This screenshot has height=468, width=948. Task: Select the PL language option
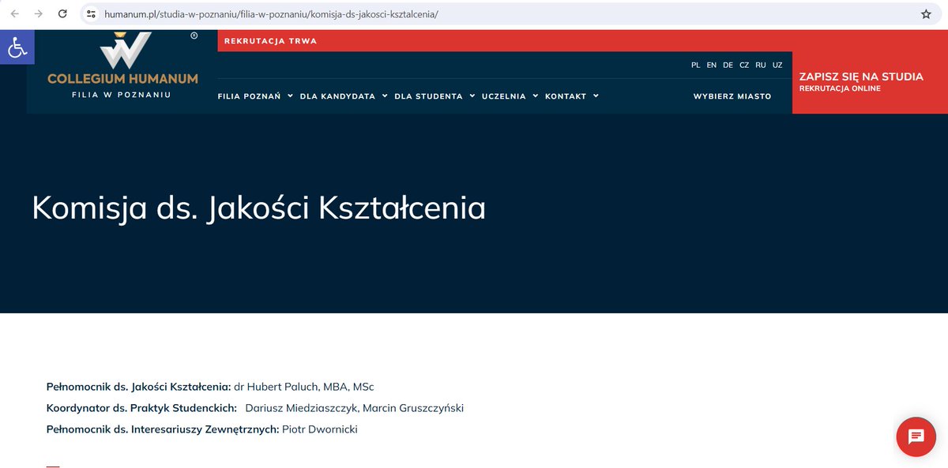pyautogui.click(x=695, y=65)
